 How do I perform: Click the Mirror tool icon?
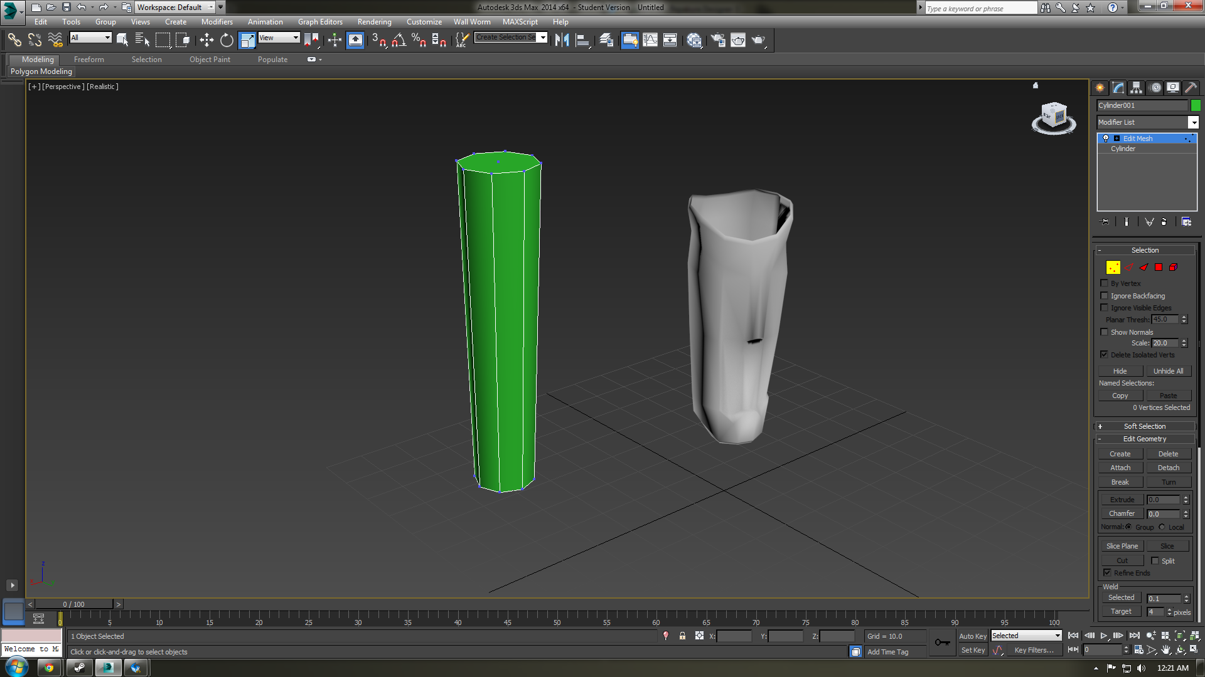[562, 41]
